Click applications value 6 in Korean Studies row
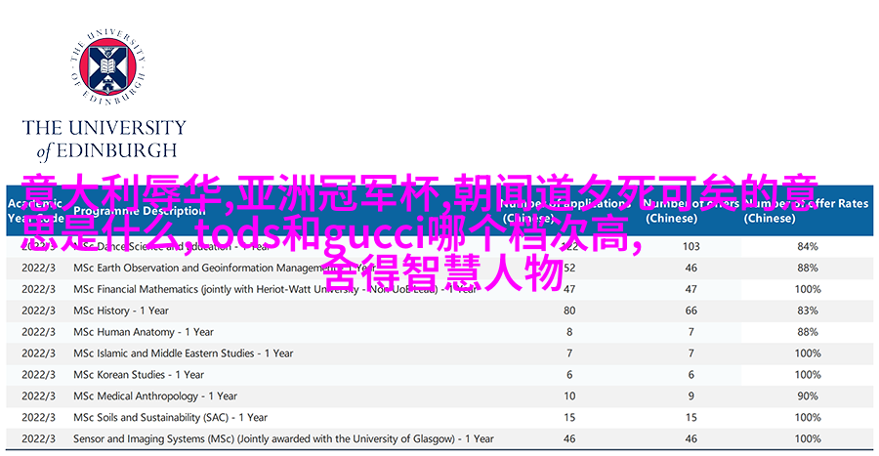The height and width of the screenshot is (456, 879). [x=569, y=375]
